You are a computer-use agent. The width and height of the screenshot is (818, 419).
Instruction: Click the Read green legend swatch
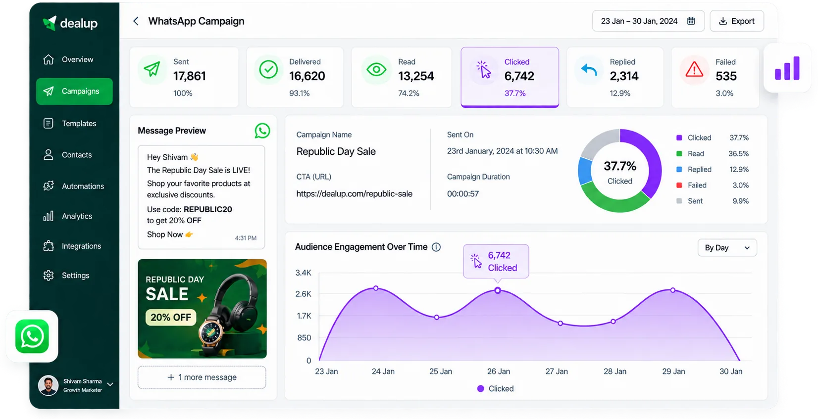[679, 153]
